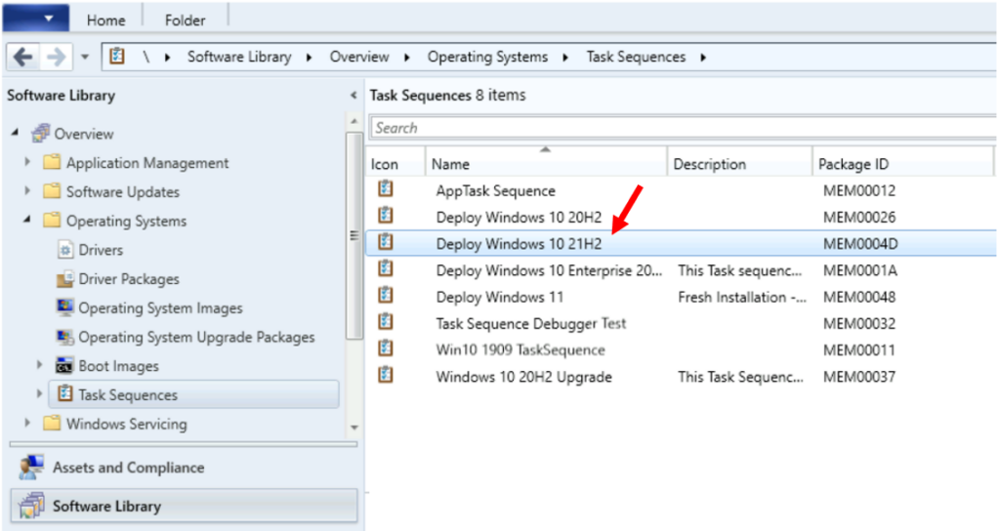Viewport: 1000px width, 531px height.
Task: Go back with the back arrow
Action: click(23, 57)
